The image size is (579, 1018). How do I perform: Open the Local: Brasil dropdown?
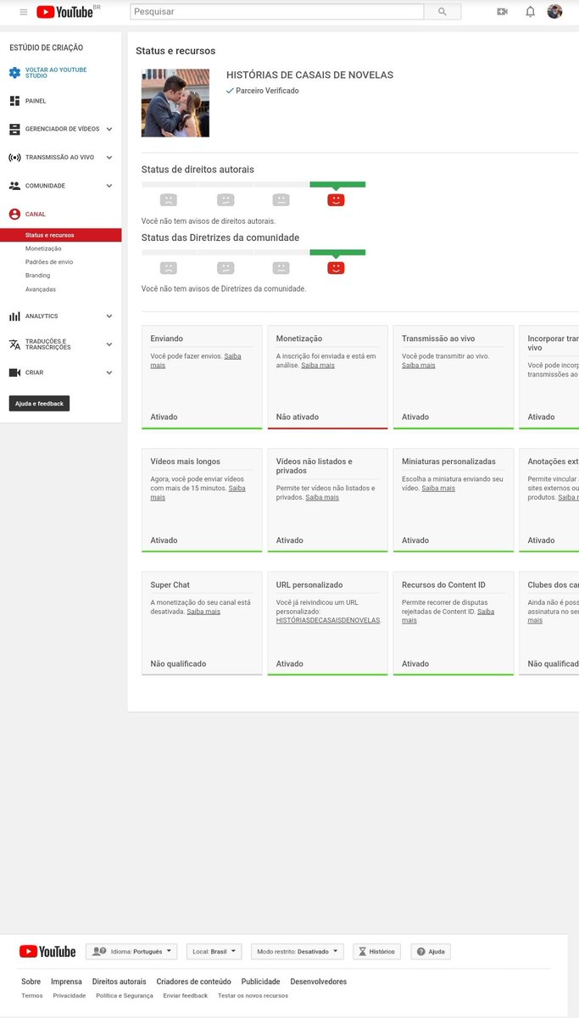pos(214,952)
